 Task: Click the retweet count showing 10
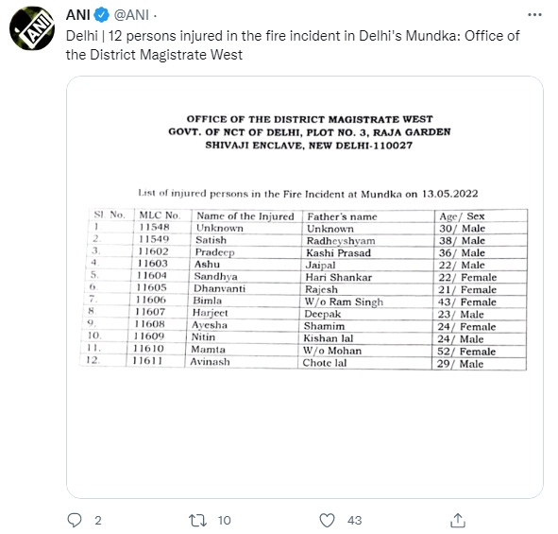pyautogui.click(x=224, y=521)
